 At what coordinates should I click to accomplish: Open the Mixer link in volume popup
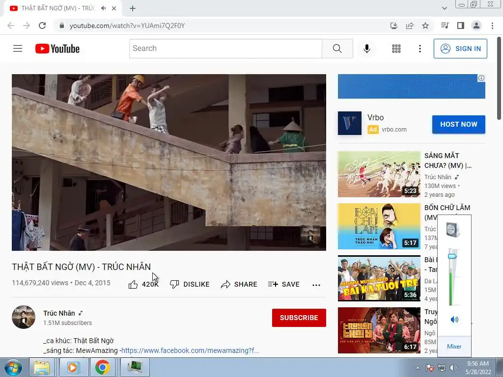pos(454,347)
